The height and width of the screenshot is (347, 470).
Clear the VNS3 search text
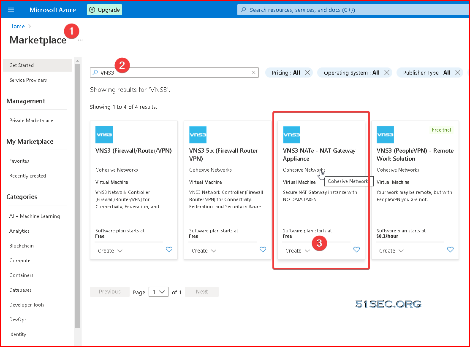254,73
